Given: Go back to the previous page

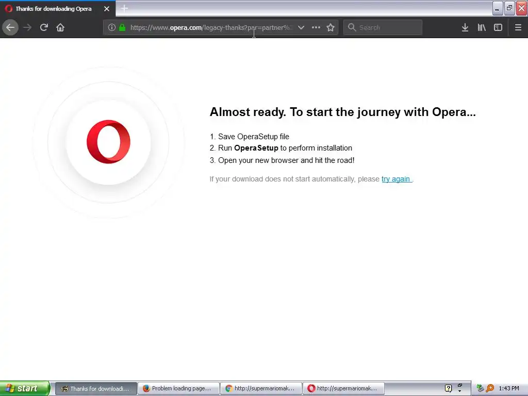Looking at the screenshot, I should click(10, 27).
